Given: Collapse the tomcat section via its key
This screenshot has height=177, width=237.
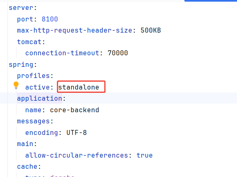Looking at the screenshot, I should pos(29,42).
